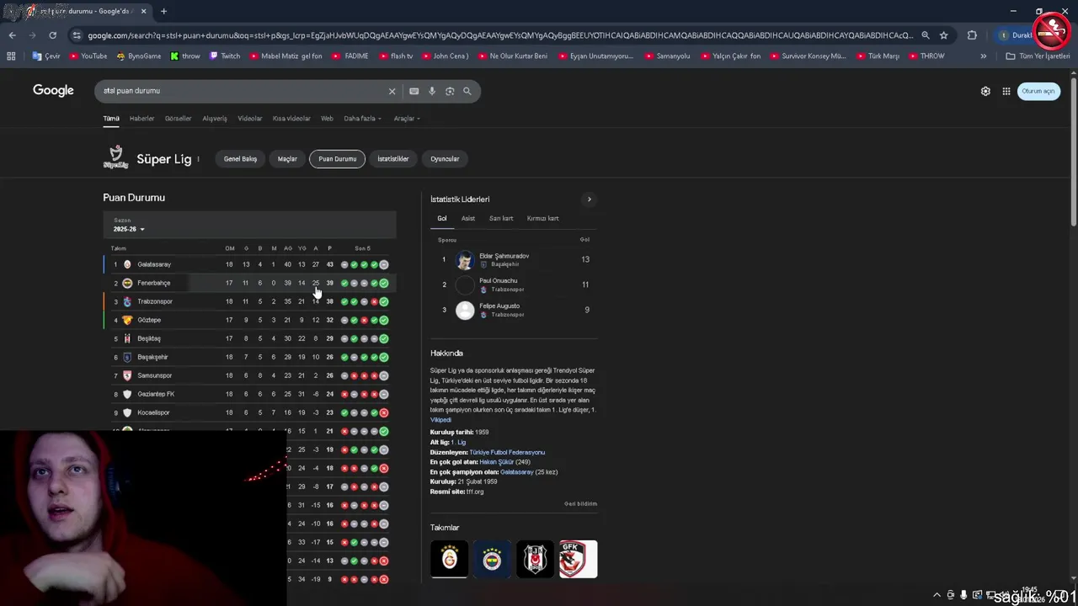Expand the Daha fazla menu

[362, 119]
